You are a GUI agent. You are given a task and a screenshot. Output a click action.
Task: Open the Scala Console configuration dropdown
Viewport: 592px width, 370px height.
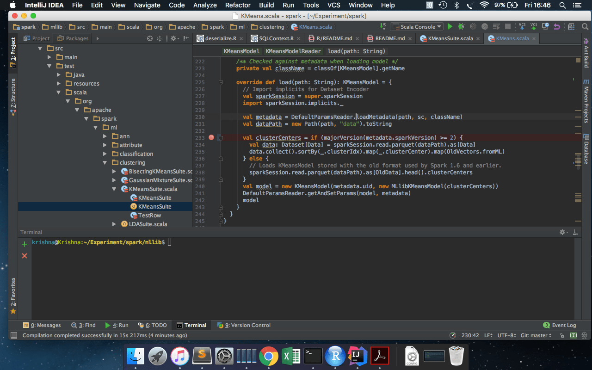pos(439,26)
